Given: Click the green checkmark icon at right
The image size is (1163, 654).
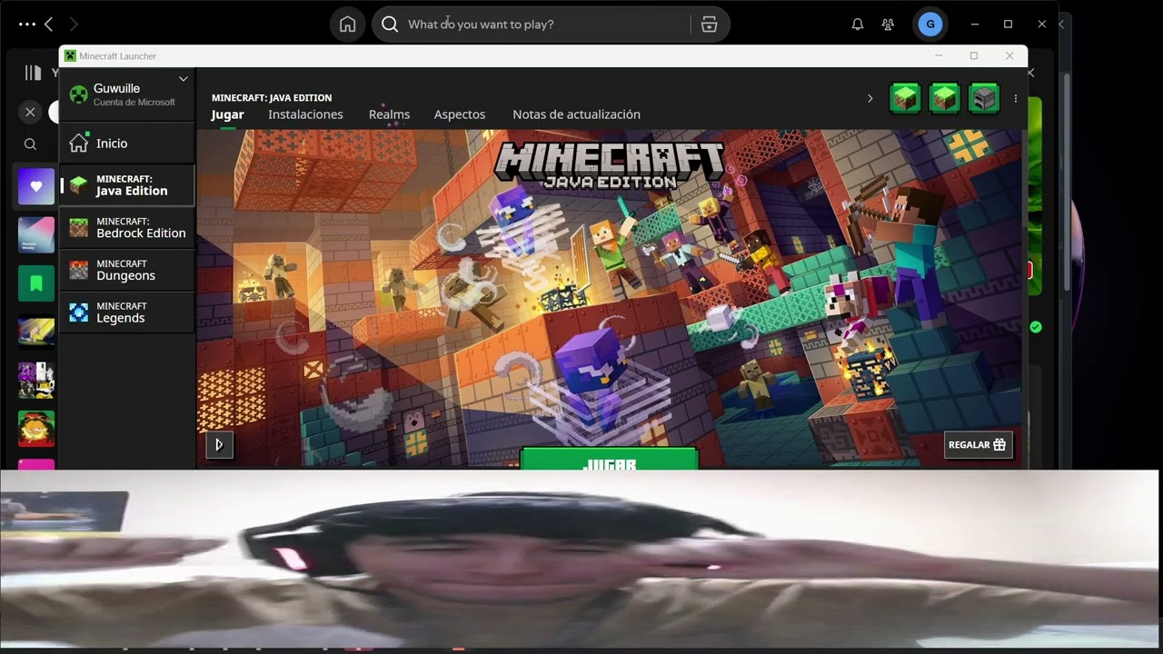Looking at the screenshot, I should [x=1036, y=326].
